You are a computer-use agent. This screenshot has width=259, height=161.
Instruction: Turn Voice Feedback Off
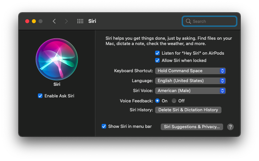174,101
